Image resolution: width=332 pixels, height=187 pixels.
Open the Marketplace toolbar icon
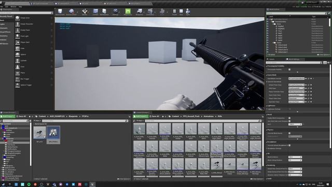(104, 12)
